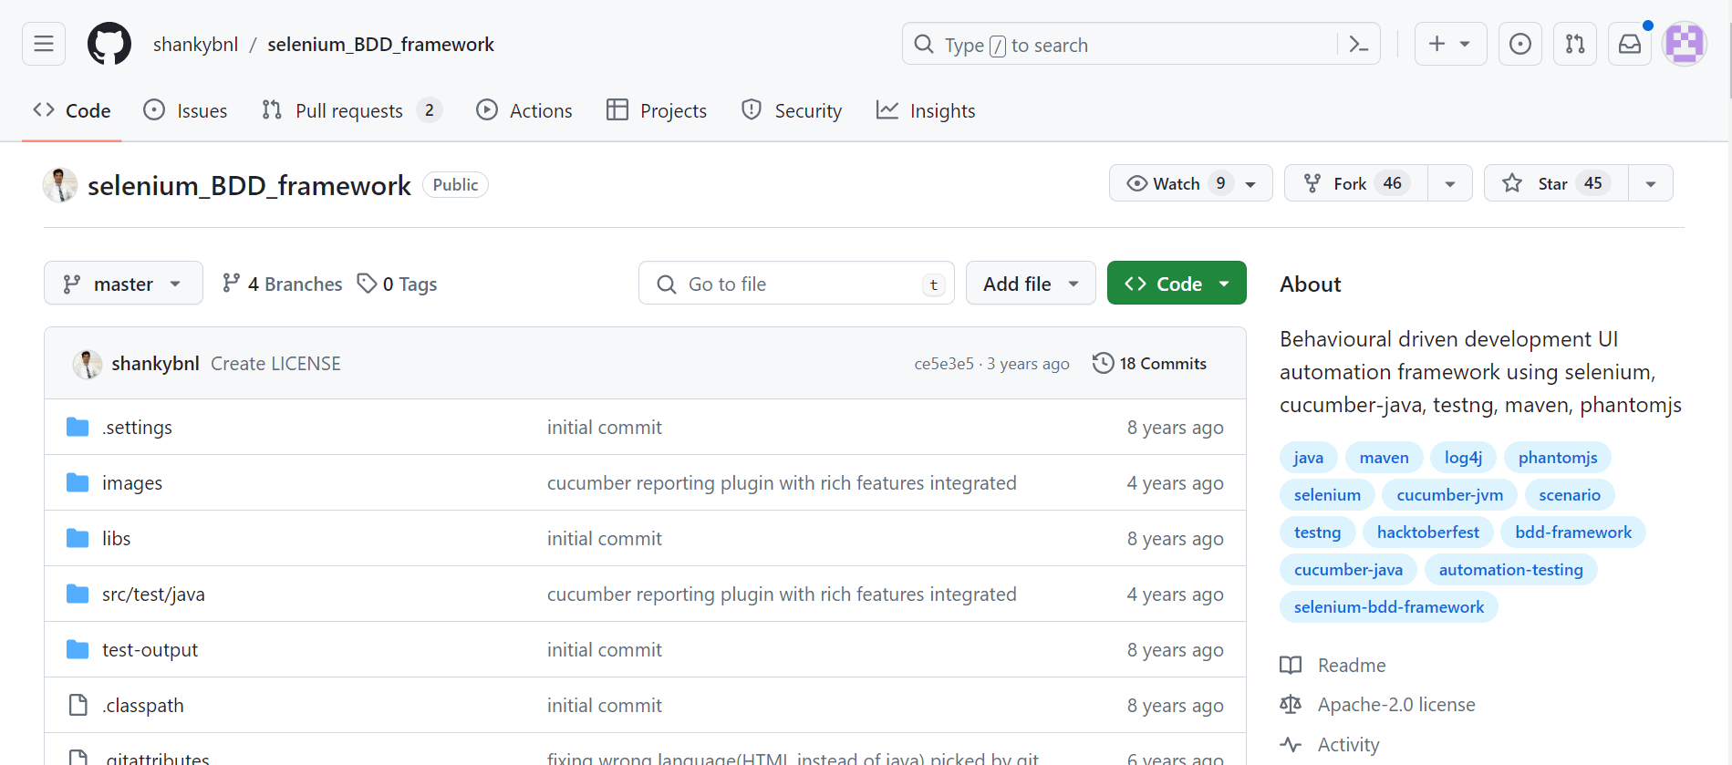Expand the master branch dropdown
1732x765 pixels.
pyautogui.click(x=123, y=284)
